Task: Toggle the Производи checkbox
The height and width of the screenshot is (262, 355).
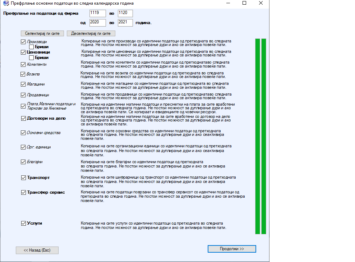Action: click(23, 42)
